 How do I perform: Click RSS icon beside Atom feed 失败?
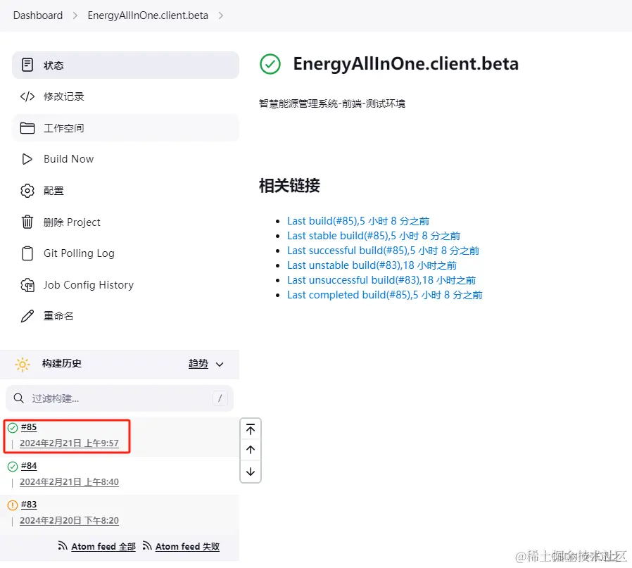pyautogui.click(x=147, y=545)
